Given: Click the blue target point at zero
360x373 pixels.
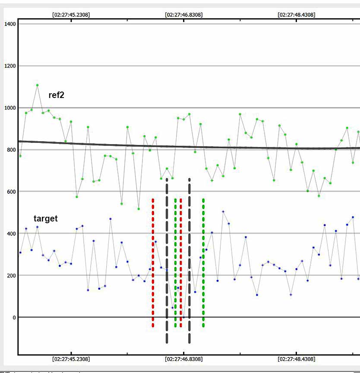Looking at the screenshot, I should point(183,317).
